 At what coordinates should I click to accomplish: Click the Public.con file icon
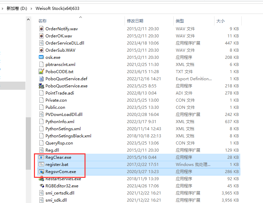click(x=41, y=107)
